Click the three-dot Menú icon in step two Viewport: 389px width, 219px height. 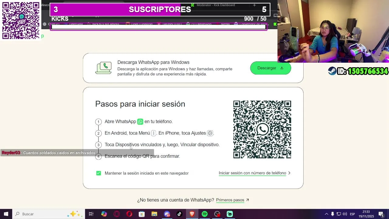click(x=153, y=133)
